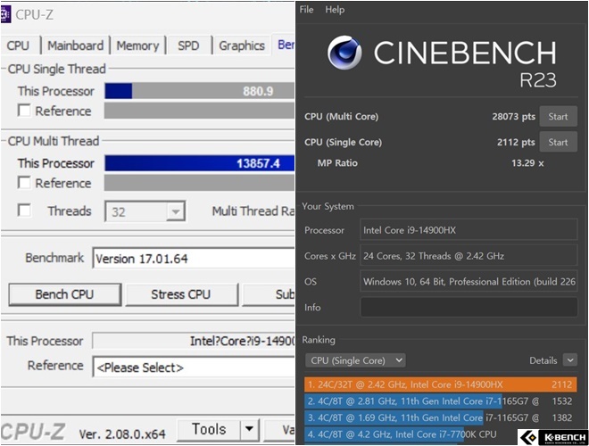Click the Bench CPU button
The height and width of the screenshot is (446, 589).
coord(65,294)
